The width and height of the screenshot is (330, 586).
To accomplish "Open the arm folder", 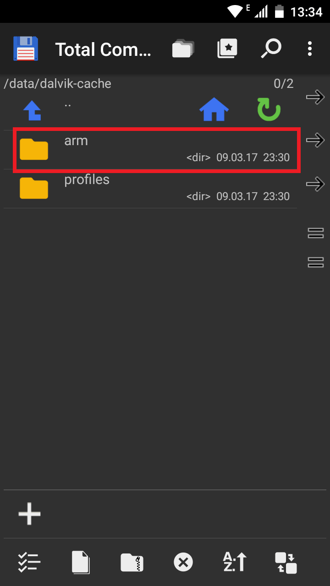I will pos(156,150).
